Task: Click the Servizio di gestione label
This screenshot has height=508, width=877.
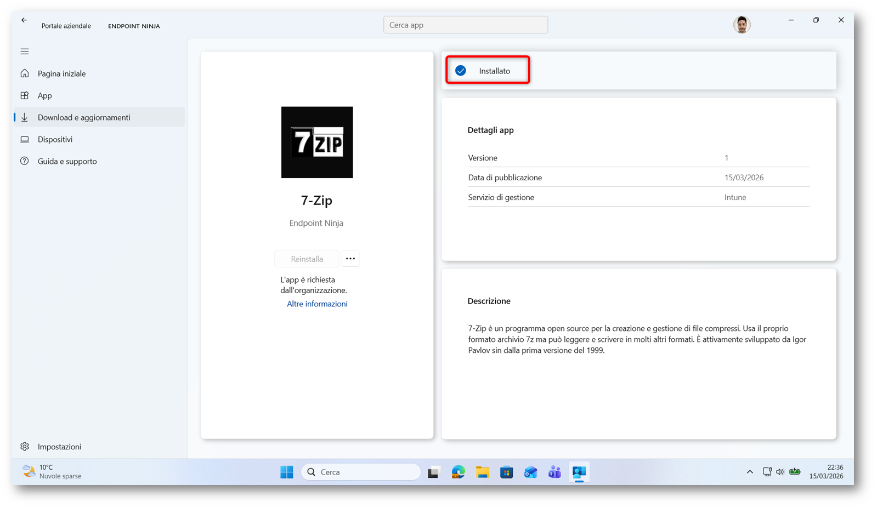Action: click(501, 197)
